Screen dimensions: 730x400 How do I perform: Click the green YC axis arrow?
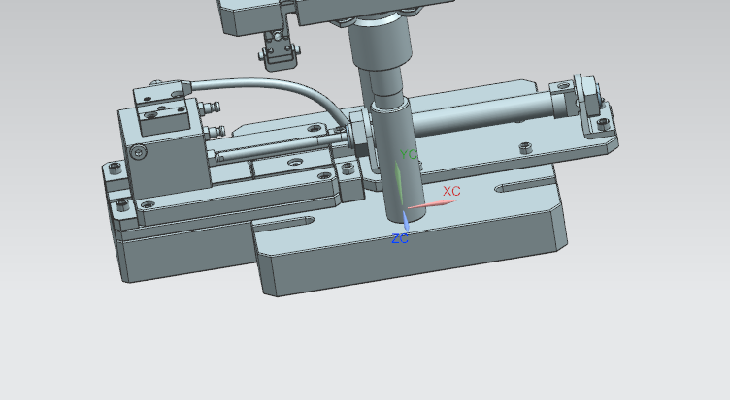click(x=399, y=182)
